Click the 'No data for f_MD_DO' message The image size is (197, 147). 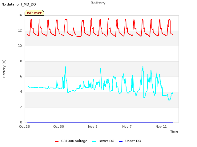19,4
